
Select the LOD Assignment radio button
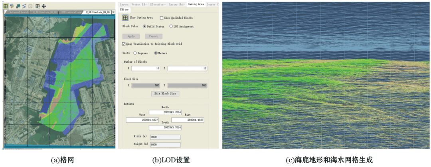171,27
